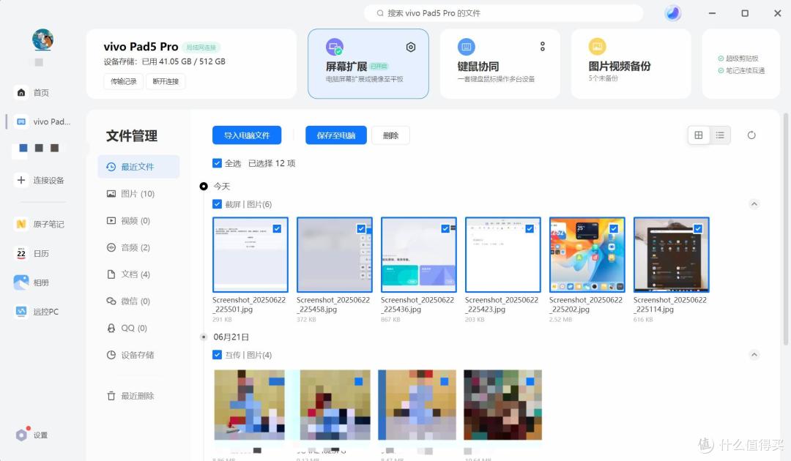
Task: Open 键鼠协同 more options dots
Action: point(542,46)
